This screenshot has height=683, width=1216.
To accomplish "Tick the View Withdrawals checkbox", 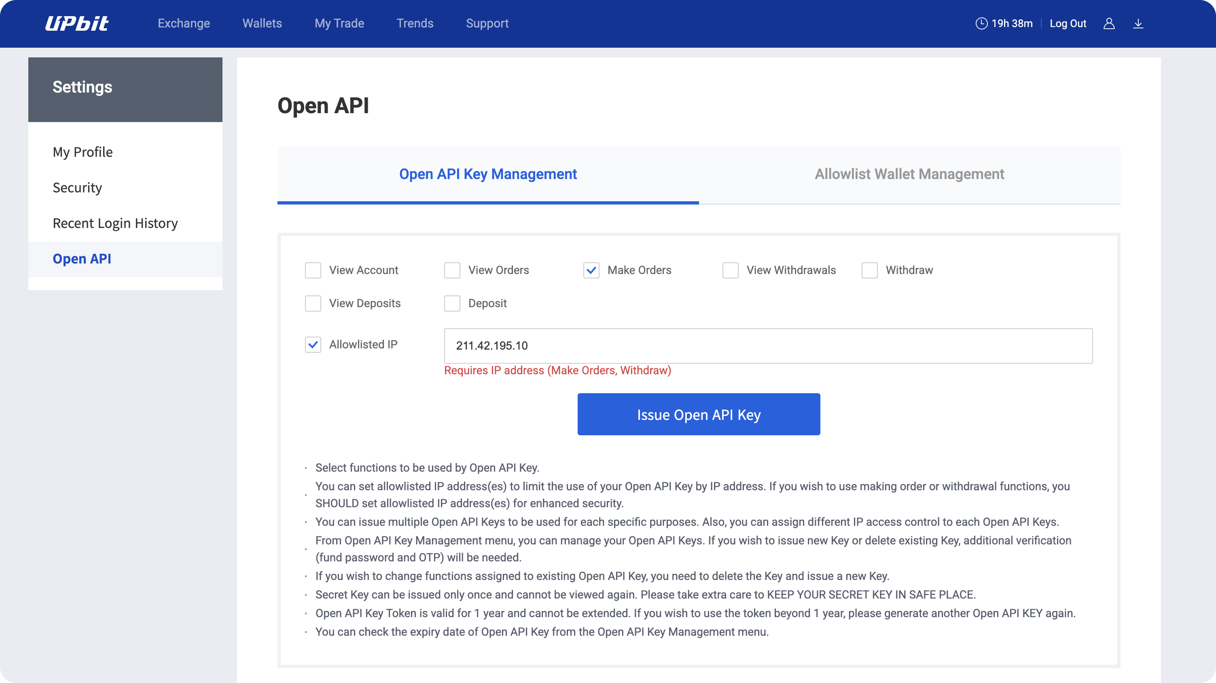I will (730, 270).
